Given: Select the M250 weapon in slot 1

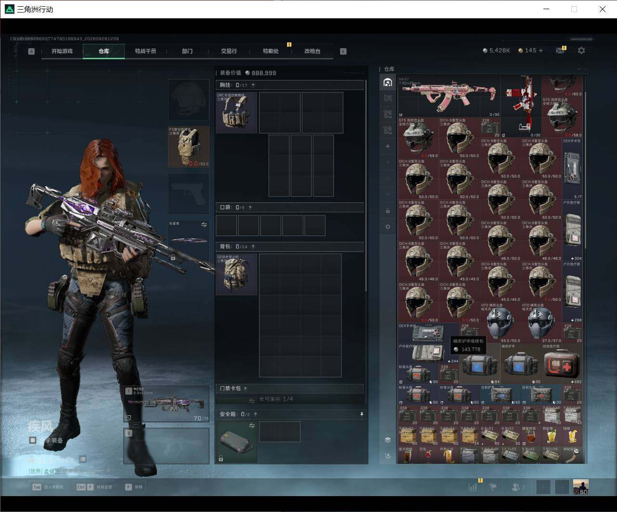Looking at the screenshot, I should pos(167,404).
